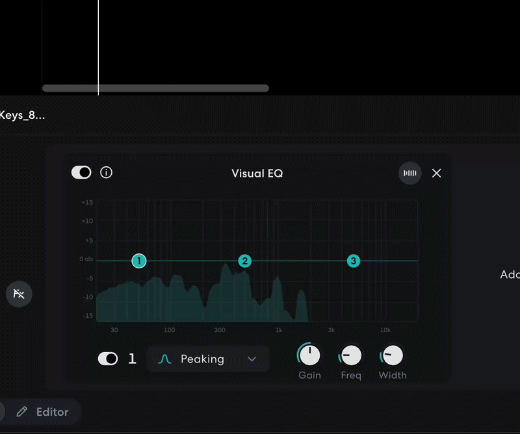Click the Freq knob
The height and width of the screenshot is (434, 520).
pyautogui.click(x=351, y=355)
